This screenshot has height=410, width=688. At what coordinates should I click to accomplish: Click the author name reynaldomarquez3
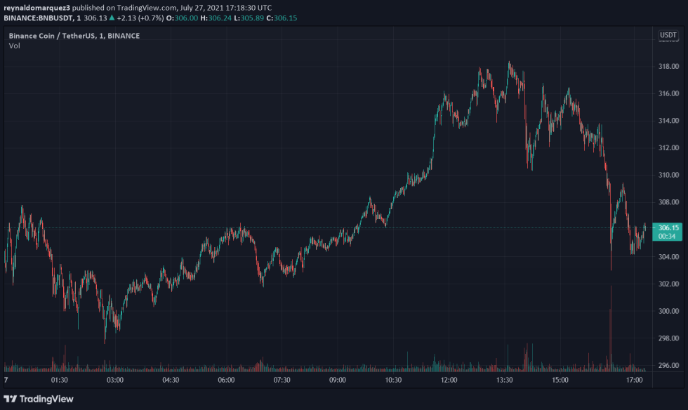point(37,8)
